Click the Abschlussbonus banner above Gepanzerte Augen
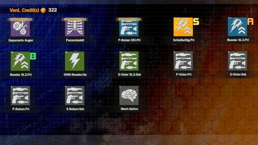Image resolution: width=258 pixels, height=145 pixels. [x=21, y=19]
